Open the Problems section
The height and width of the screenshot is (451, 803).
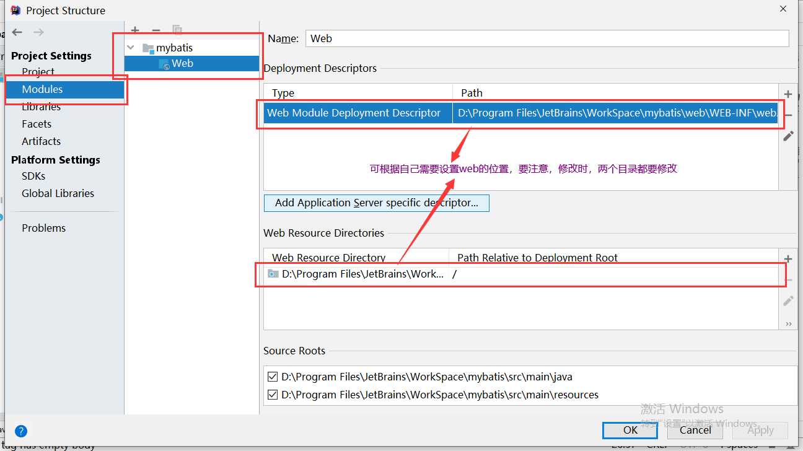coord(43,228)
